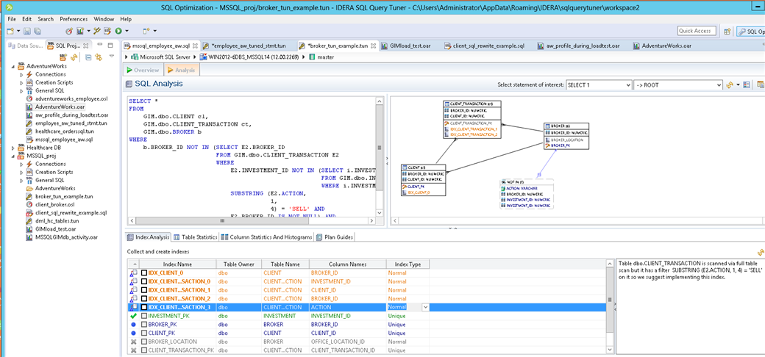Image resolution: width=765 pixels, height=357 pixels.
Task: Open the Index Type Normal dropdown arrow
Action: [x=425, y=307]
